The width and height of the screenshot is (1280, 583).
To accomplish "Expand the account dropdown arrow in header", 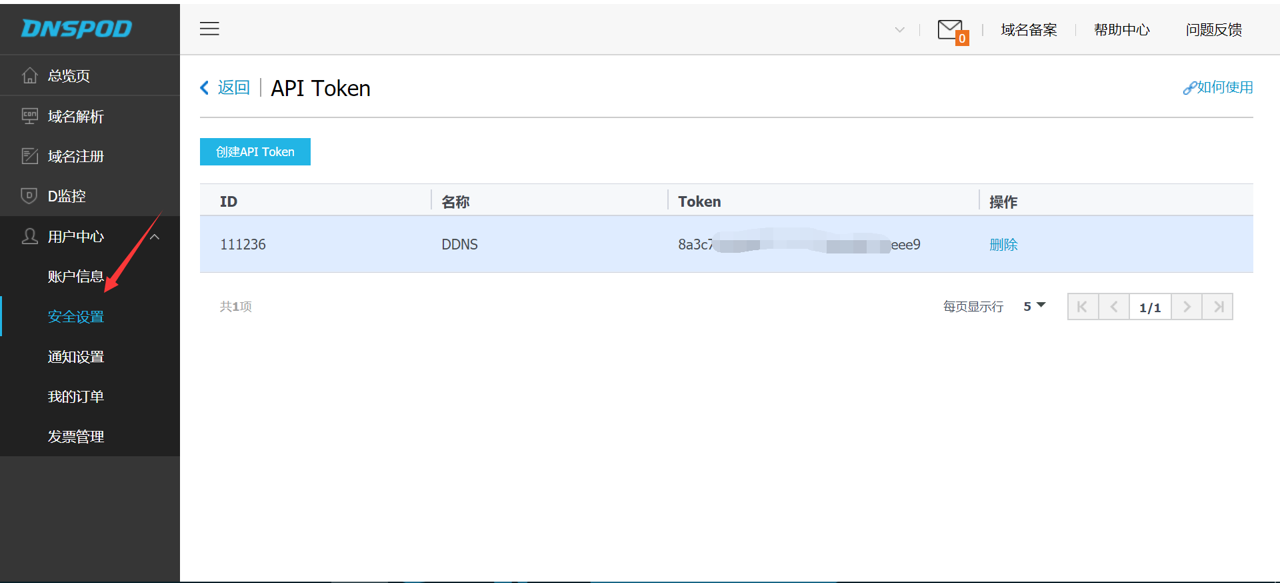I will tap(900, 30).
